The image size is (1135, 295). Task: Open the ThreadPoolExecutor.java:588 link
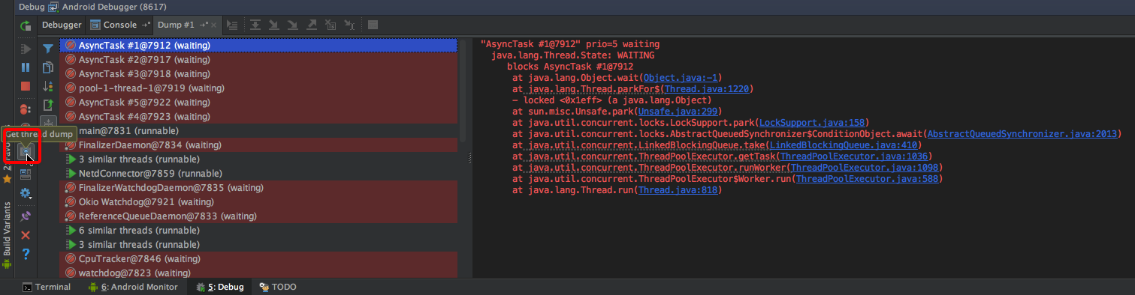(868, 179)
